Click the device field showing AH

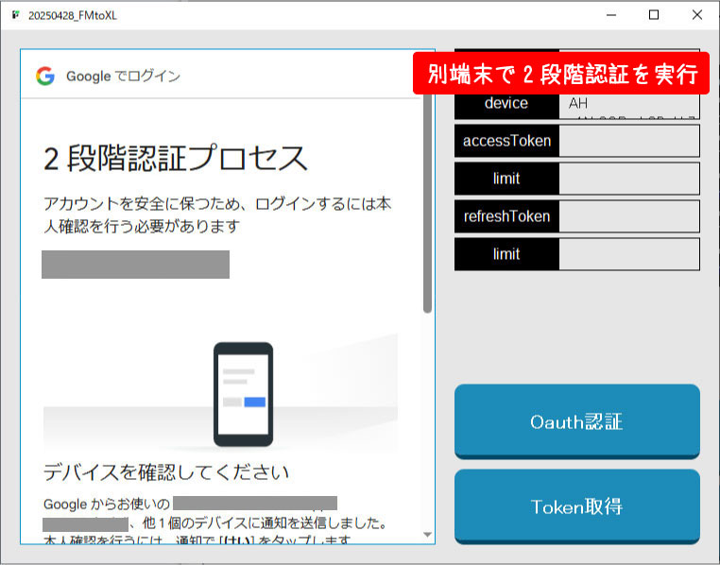(x=629, y=106)
